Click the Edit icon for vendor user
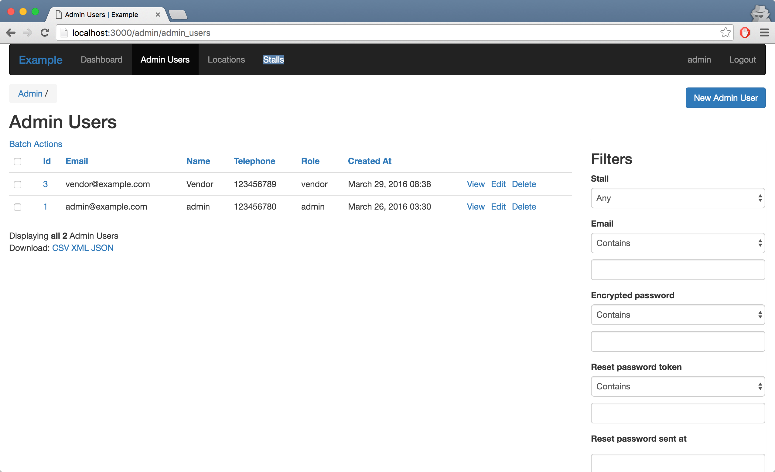The width and height of the screenshot is (775, 472). pos(498,184)
